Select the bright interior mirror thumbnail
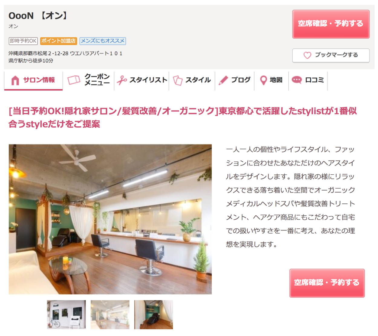The image size is (378, 336). pyautogui.click(x=110, y=315)
